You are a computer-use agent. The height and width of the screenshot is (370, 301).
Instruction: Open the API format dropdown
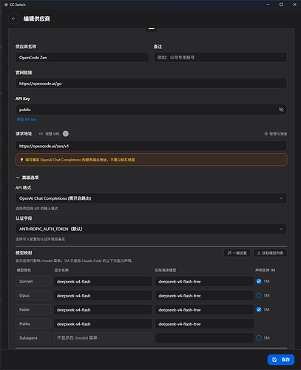pos(152,198)
